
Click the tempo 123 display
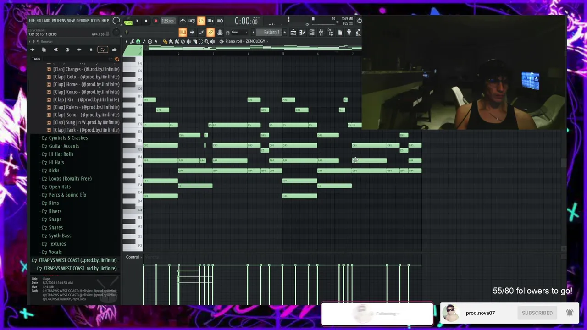tap(167, 21)
